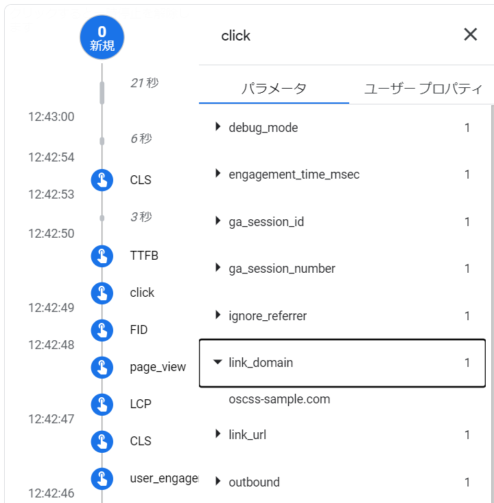
Task: Click the 0 新規 blue circle badge
Action: 102,38
